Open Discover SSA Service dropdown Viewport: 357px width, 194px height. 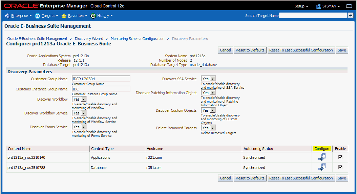[x=208, y=79]
